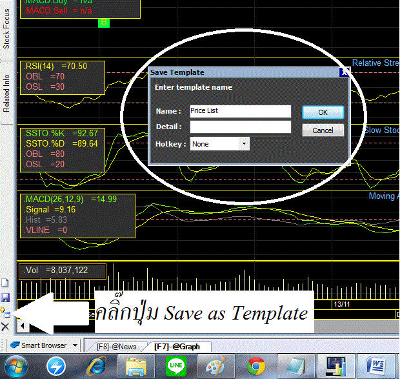Viewport: 400px width, 379px height.
Task: Click the .OBL =70 legend line
Action: [x=45, y=77]
